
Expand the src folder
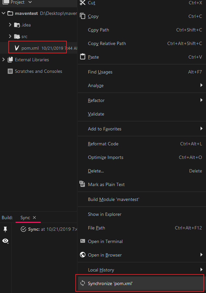point(10,36)
